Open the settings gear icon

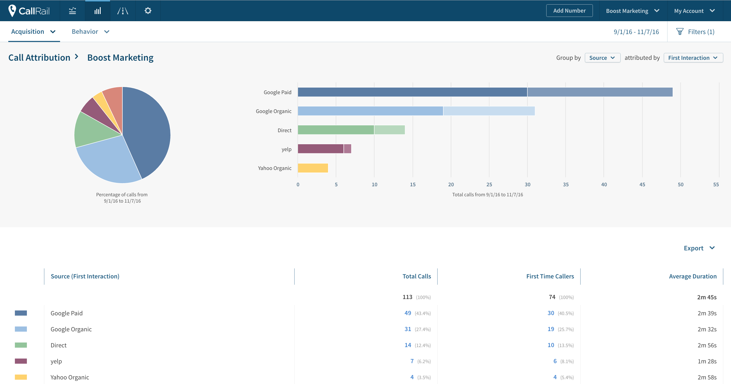(148, 11)
